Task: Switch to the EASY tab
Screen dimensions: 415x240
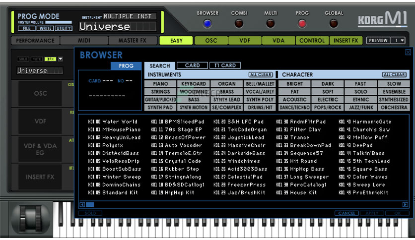Action: coord(176,41)
